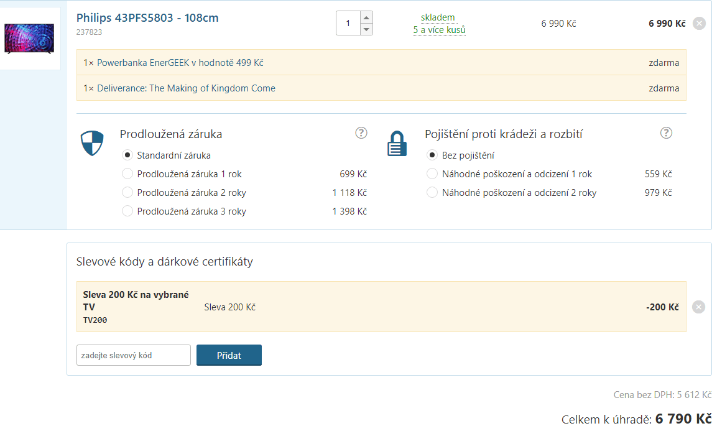This screenshot has width=712, height=431.
Task: Remove Philips TV from cart
Action: [699, 23]
